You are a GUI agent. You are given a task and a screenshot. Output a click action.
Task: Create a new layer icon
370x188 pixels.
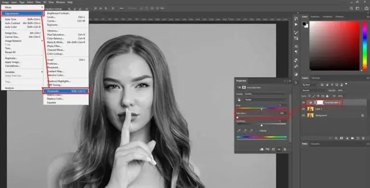point(358,138)
